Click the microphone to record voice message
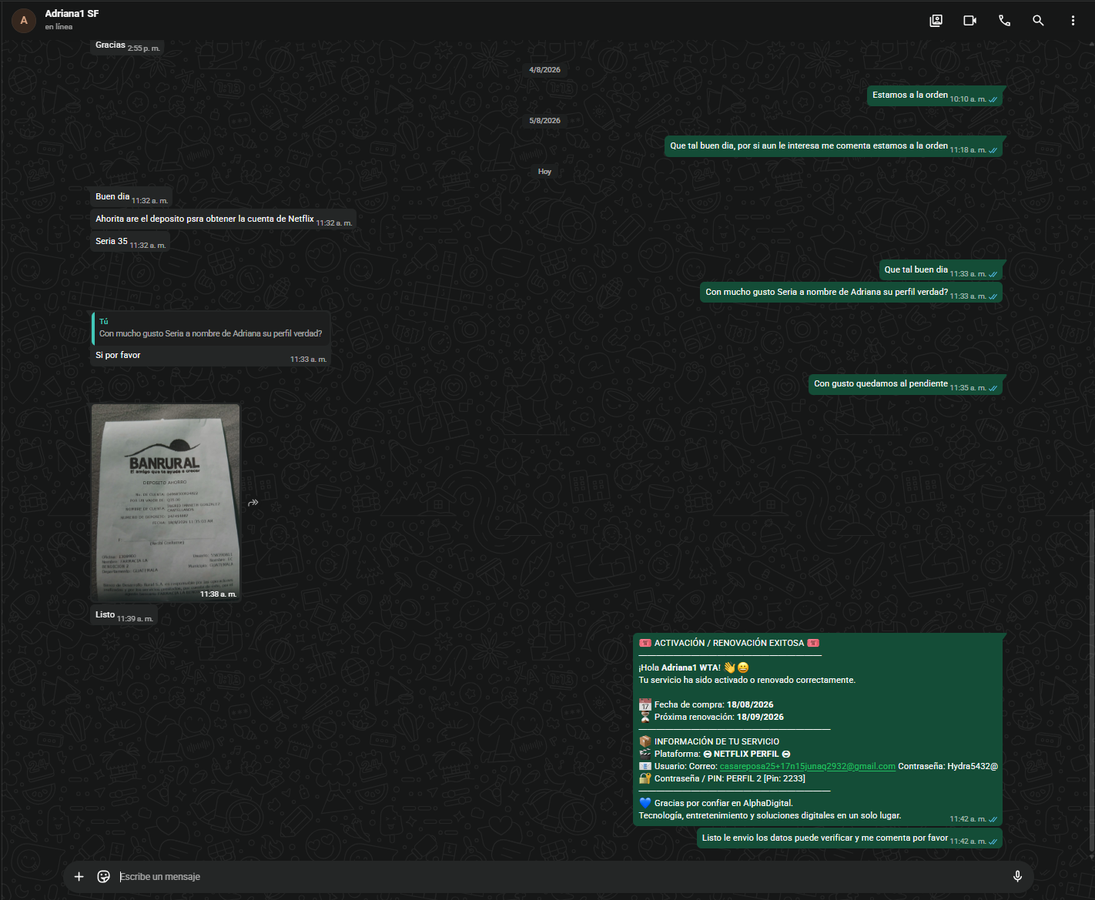Image resolution: width=1095 pixels, height=900 pixels. pyautogui.click(x=1017, y=876)
